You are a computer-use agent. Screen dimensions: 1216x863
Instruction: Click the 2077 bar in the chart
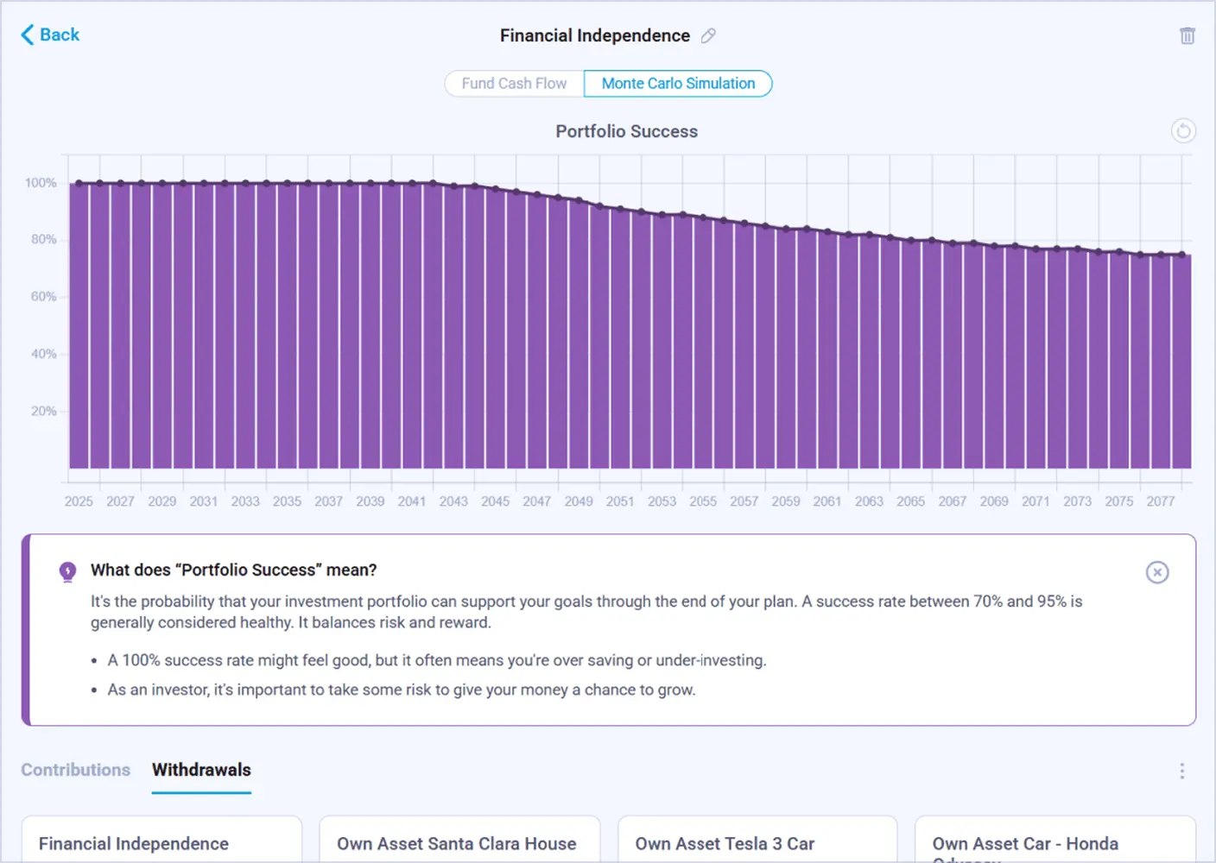click(1162, 362)
